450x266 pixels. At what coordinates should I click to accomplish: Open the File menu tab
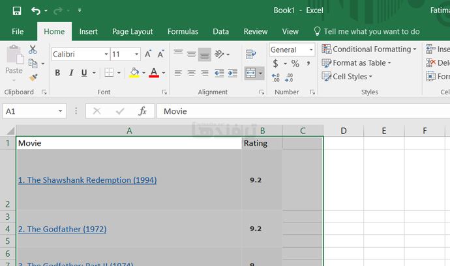(18, 31)
